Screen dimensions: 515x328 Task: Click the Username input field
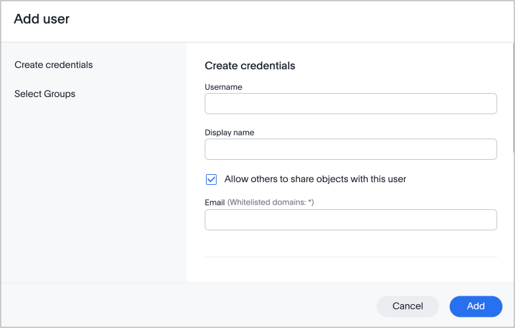coord(351,104)
